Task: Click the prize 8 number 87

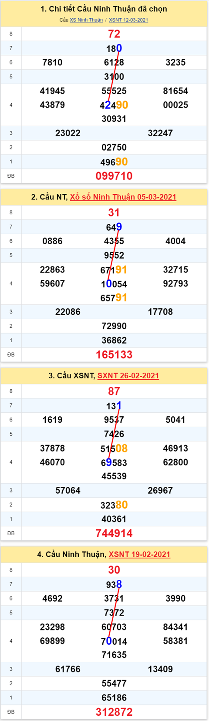Action: pos(114,391)
